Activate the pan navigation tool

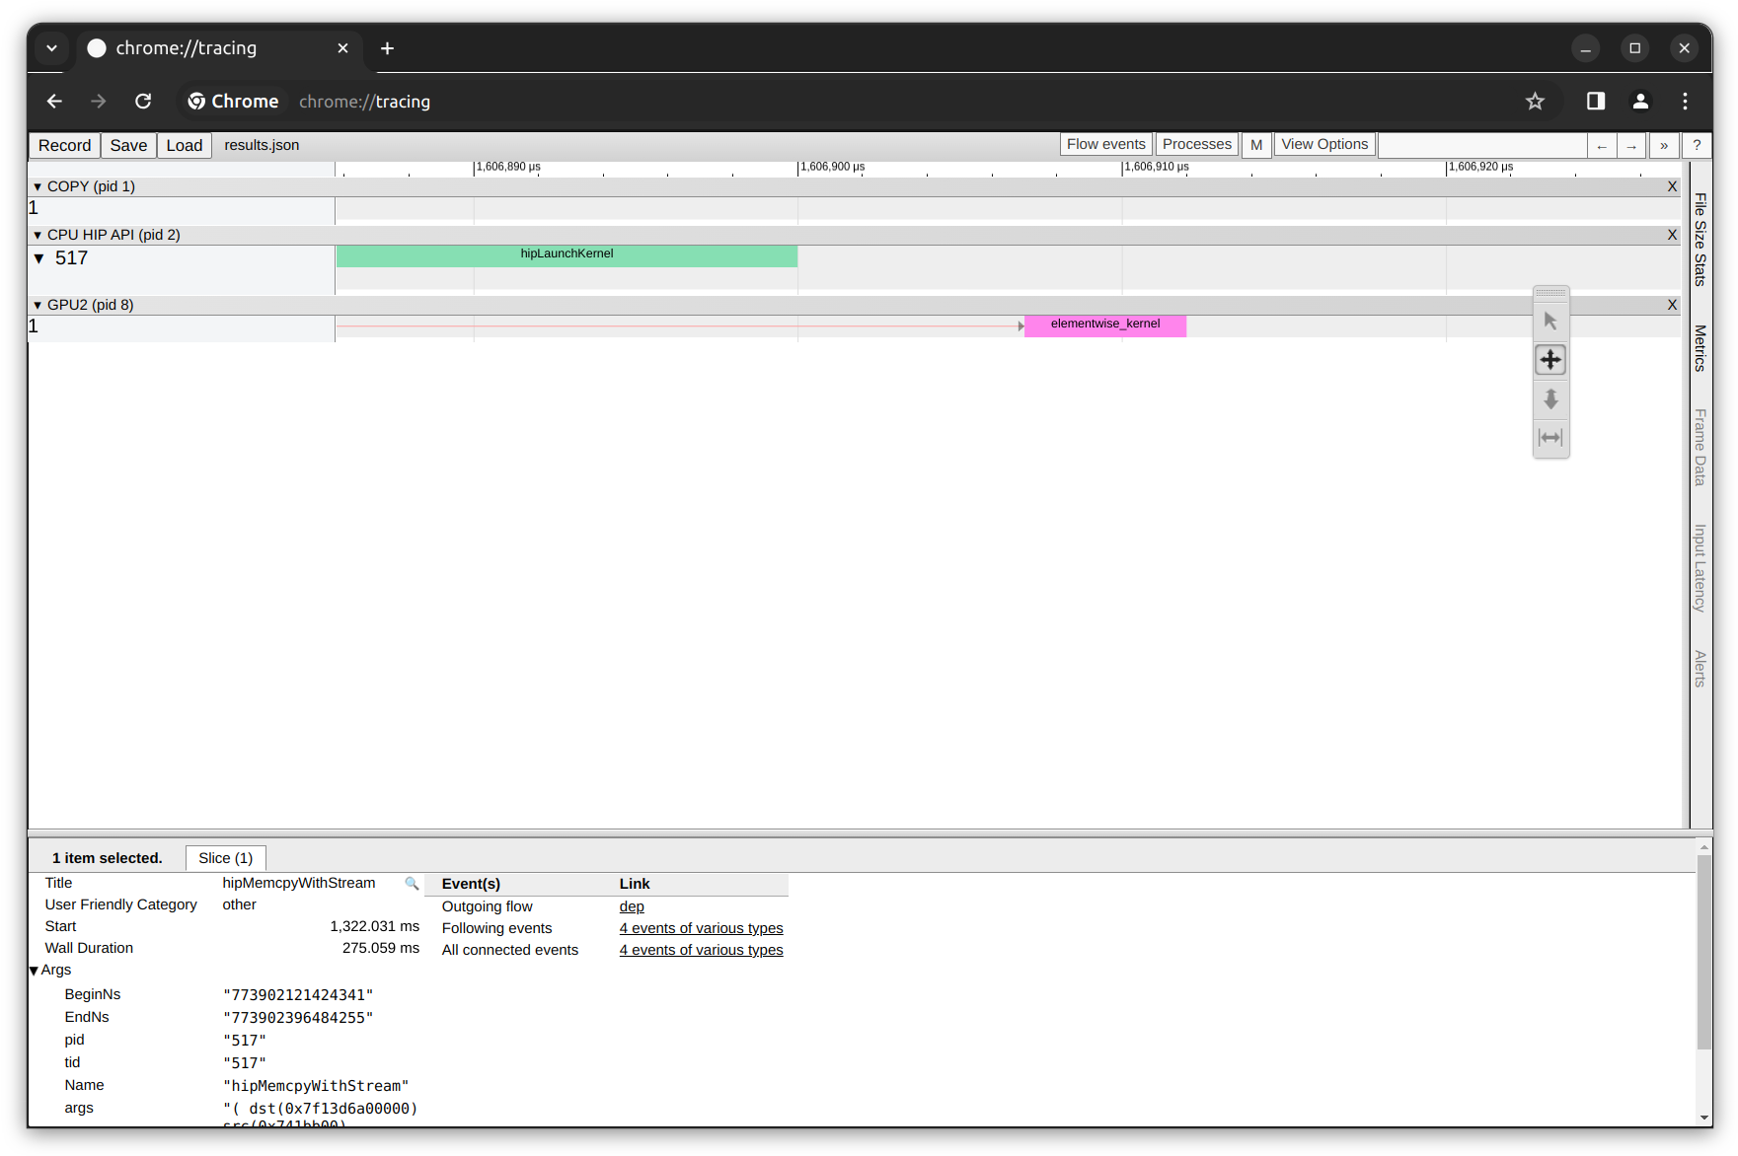(x=1550, y=360)
